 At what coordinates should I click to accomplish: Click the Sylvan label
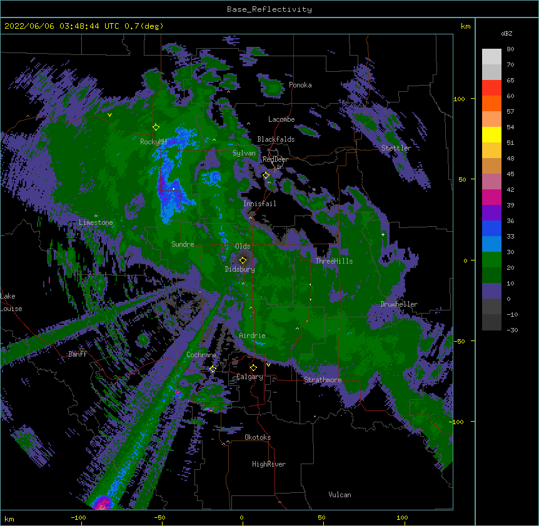pos(244,153)
